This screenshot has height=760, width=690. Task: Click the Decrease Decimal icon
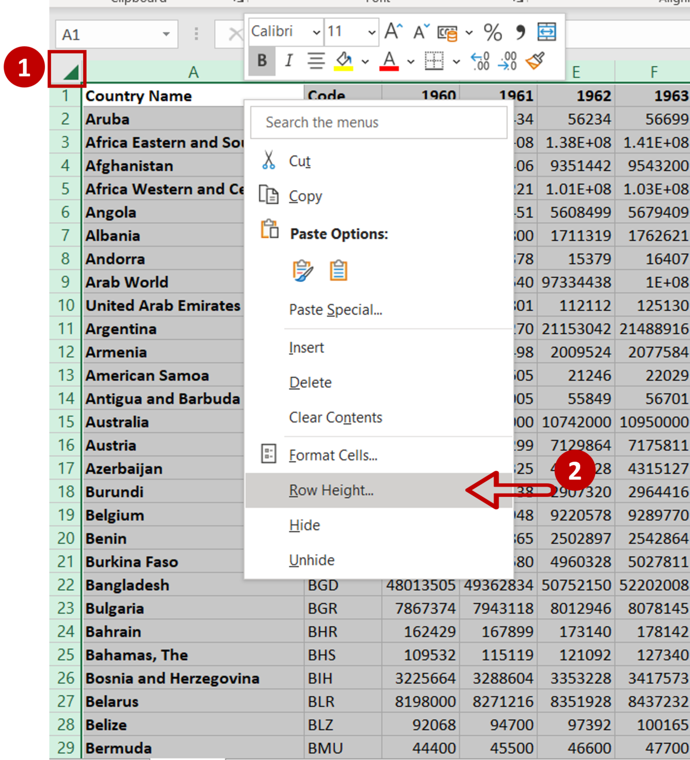pos(507,61)
